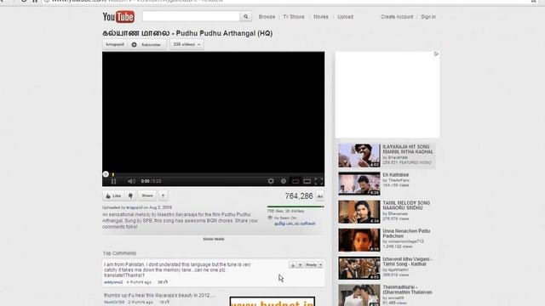Click the view count 764,286

[299, 196]
